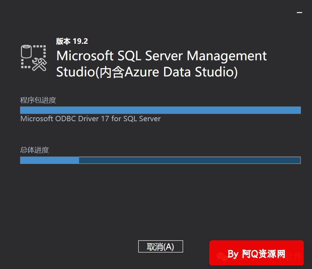Click the package progress bar (程序包进度)

(160, 110)
